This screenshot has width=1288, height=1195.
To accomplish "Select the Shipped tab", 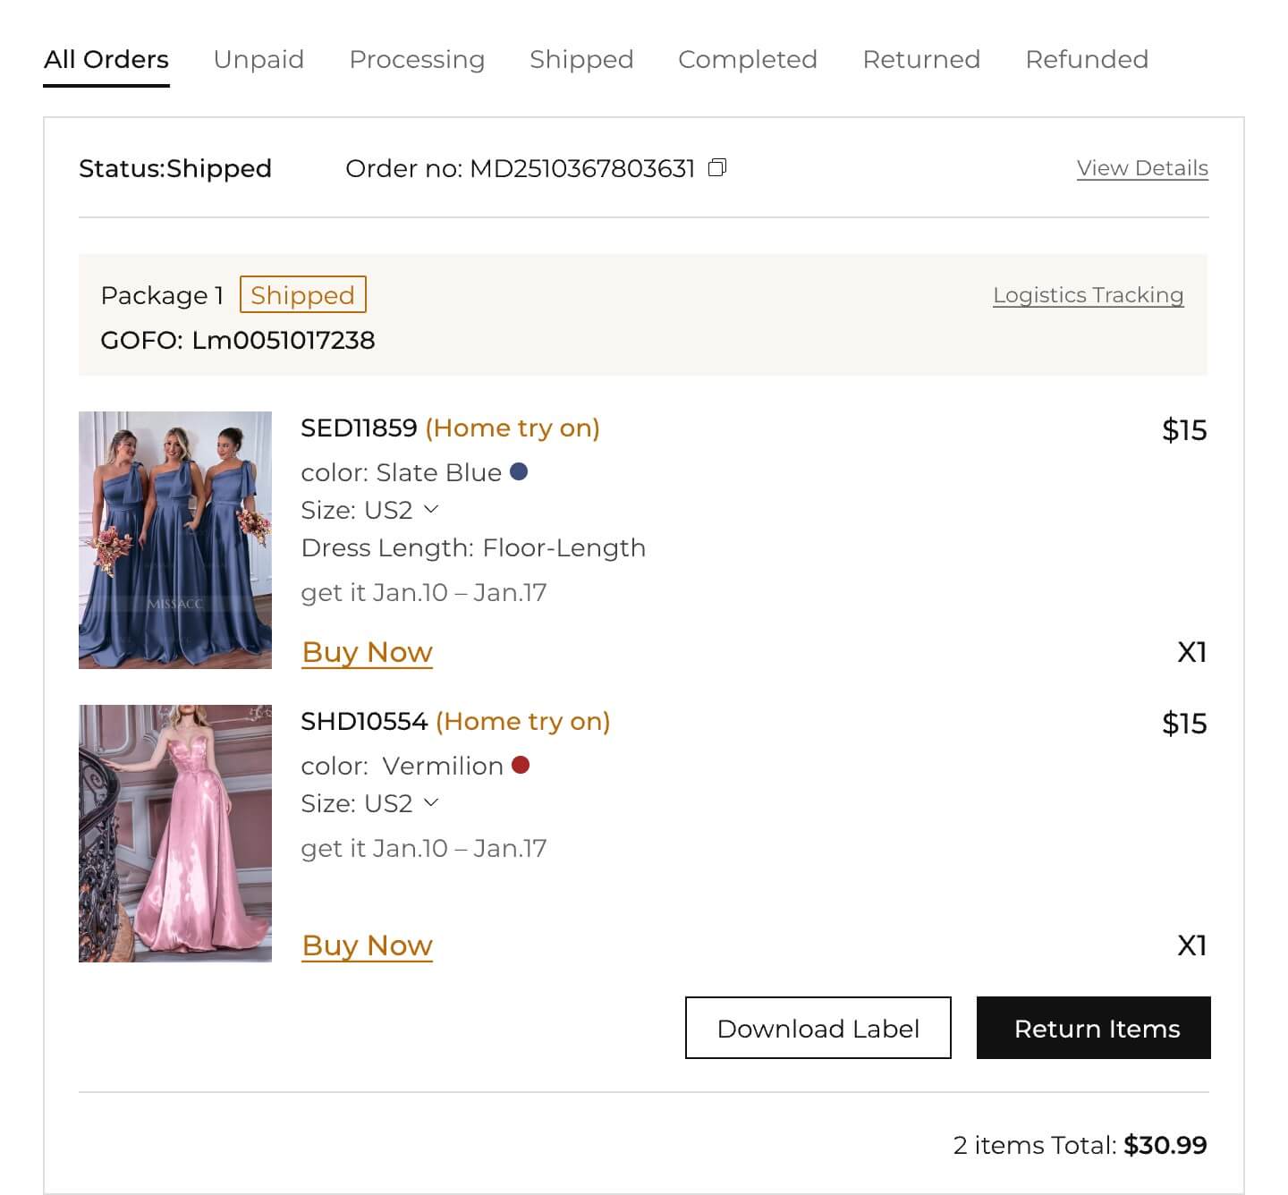I will click(581, 59).
